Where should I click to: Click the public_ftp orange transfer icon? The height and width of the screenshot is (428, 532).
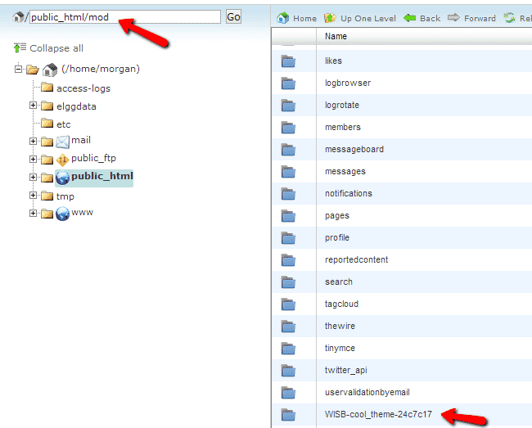click(62, 160)
